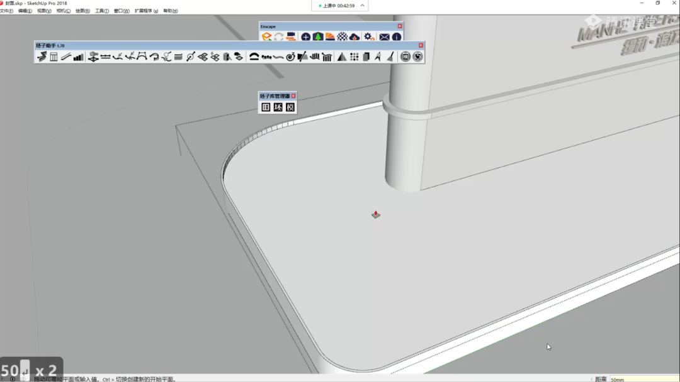Click the Enscape cloud upload icon

pyautogui.click(x=354, y=37)
